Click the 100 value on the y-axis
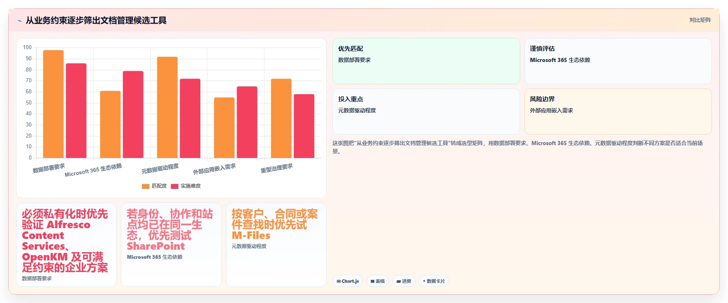Image resolution: width=728 pixels, height=303 pixels. click(x=27, y=48)
